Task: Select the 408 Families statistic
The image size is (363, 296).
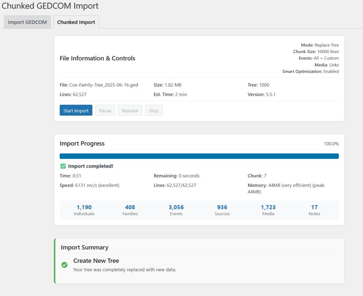Action: (130, 207)
